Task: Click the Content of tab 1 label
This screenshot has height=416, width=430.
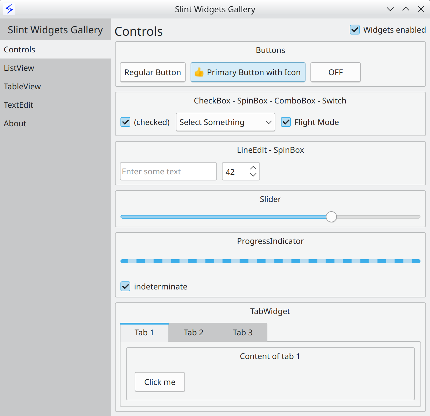Action: (x=270, y=356)
